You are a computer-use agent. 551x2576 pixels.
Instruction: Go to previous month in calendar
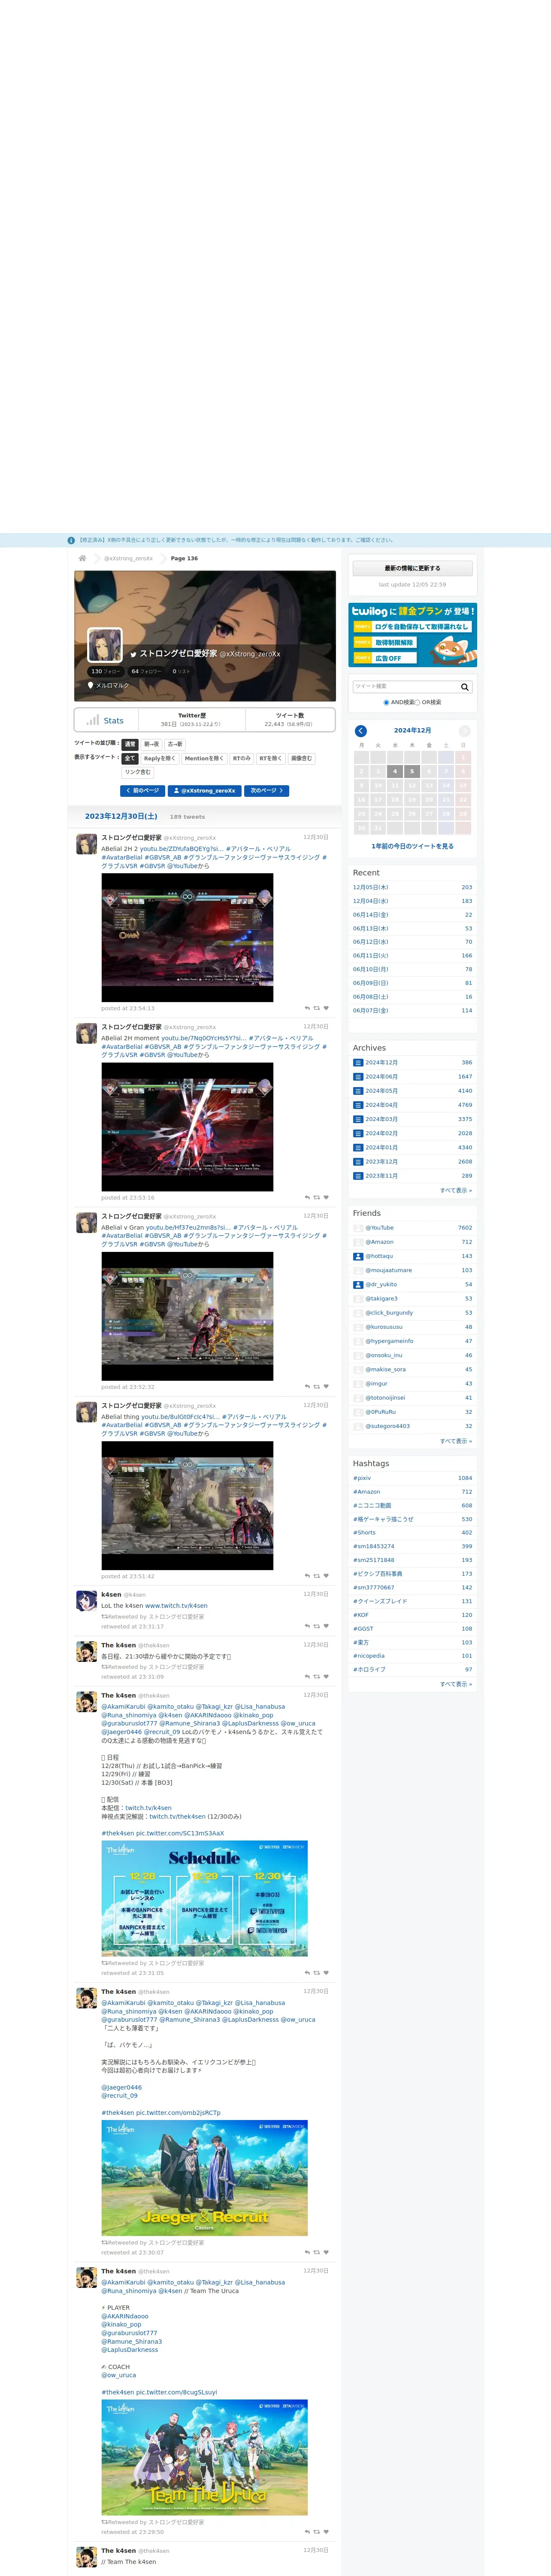click(x=361, y=731)
